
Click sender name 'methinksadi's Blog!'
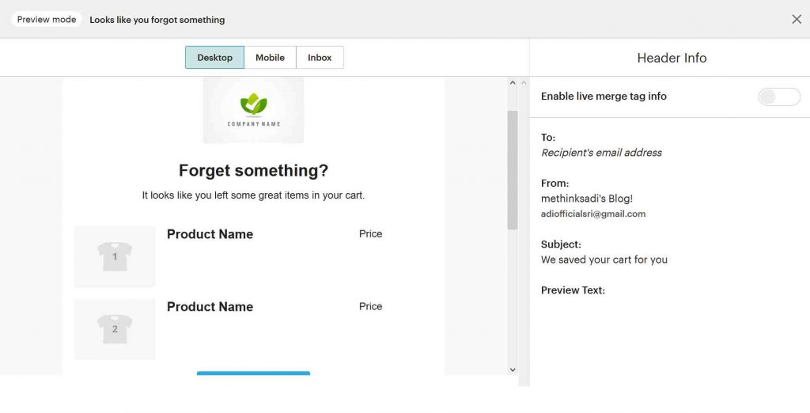coord(587,199)
